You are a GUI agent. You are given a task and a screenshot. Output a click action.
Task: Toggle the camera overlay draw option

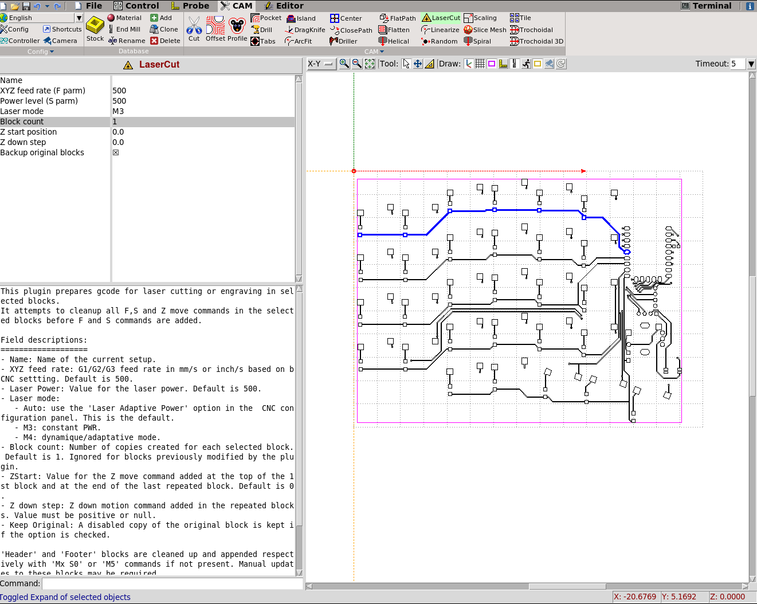(x=549, y=64)
